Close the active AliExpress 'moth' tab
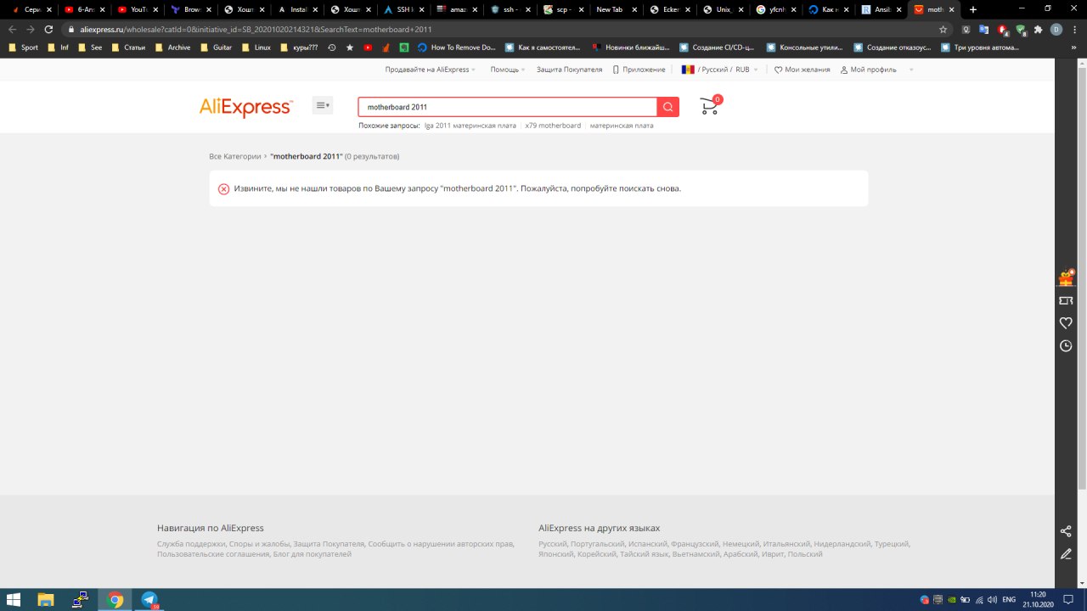 click(952, 9)
